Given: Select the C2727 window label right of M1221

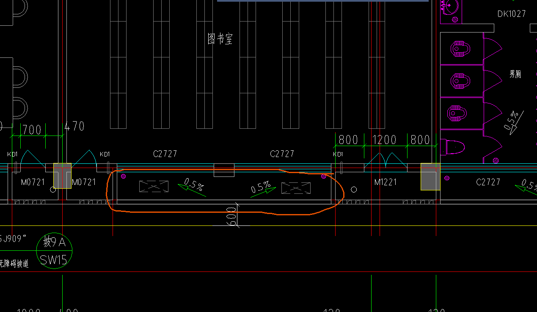Looking at the screenshot, I should (488, 182).
